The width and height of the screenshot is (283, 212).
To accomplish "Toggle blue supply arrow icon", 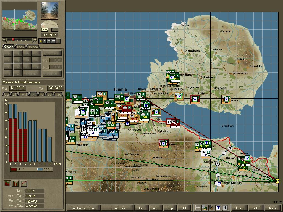I will tap(218, 208).
